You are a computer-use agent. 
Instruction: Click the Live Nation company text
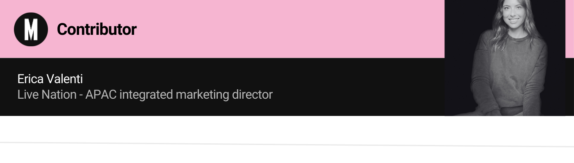(x=47, y=95)
